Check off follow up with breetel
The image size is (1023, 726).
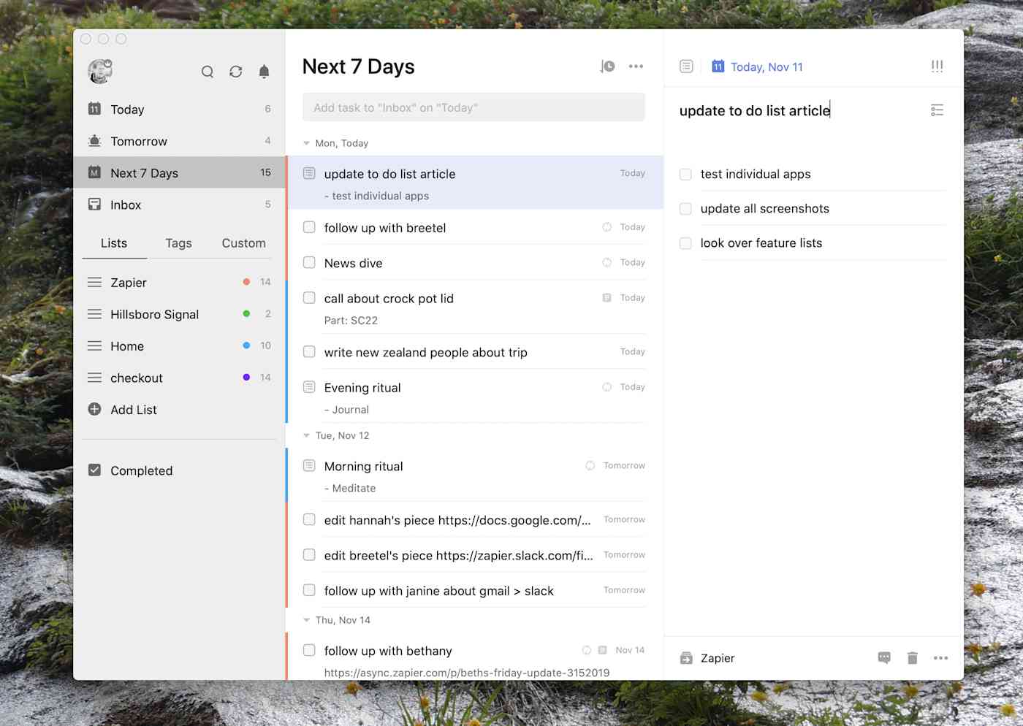309,227
